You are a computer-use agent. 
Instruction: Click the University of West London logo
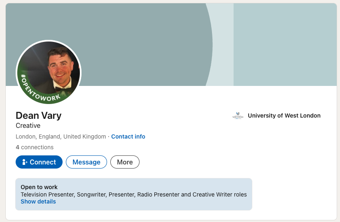(x=238, y=116)
